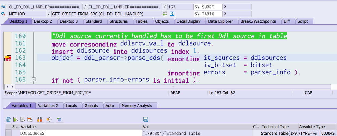Click the Scope path text in status bar
This screenshot has height=136, width=337.
pyautogui.click(x=48, y=93)
